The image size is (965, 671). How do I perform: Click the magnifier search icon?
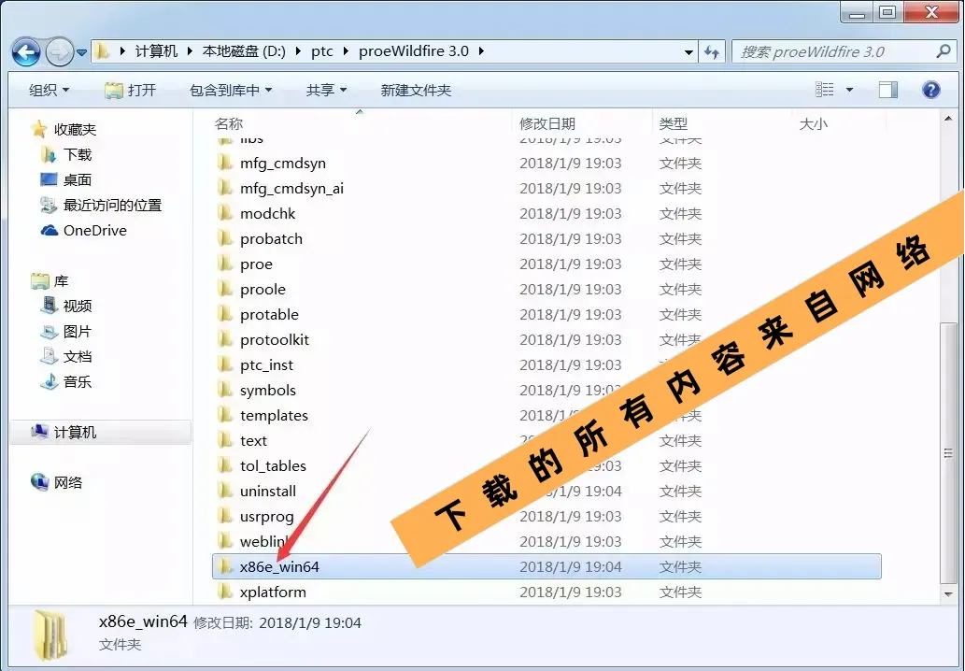[944, 51]
